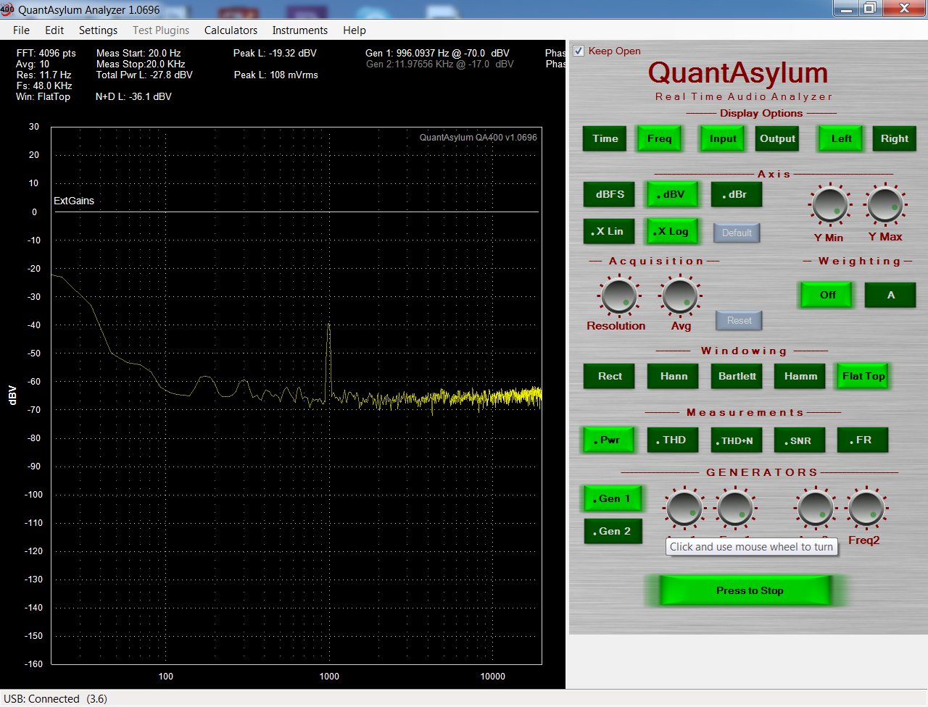Enable A weighting
Image resolution: width=928 pixels, height=707 pixels.
890,295
